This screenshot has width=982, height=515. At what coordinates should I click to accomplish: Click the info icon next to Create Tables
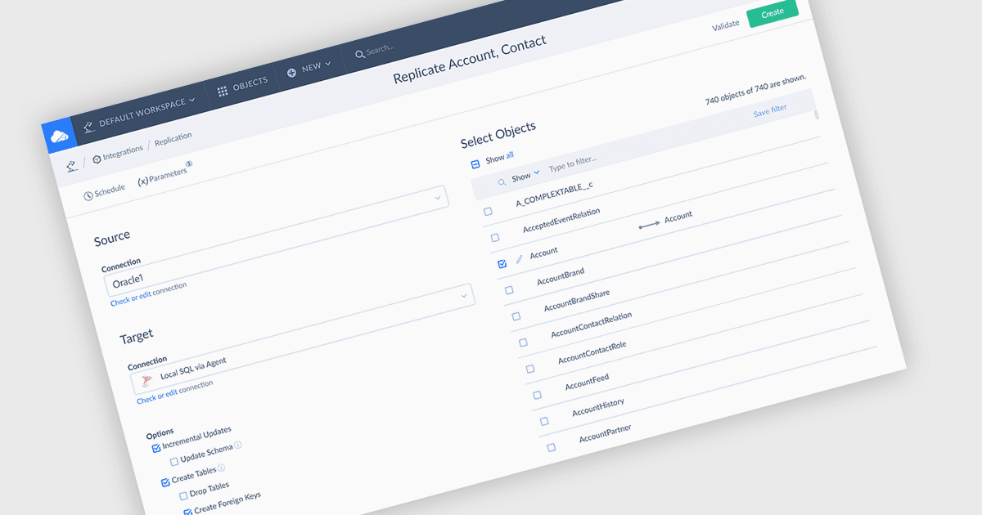tap(222, 468)
